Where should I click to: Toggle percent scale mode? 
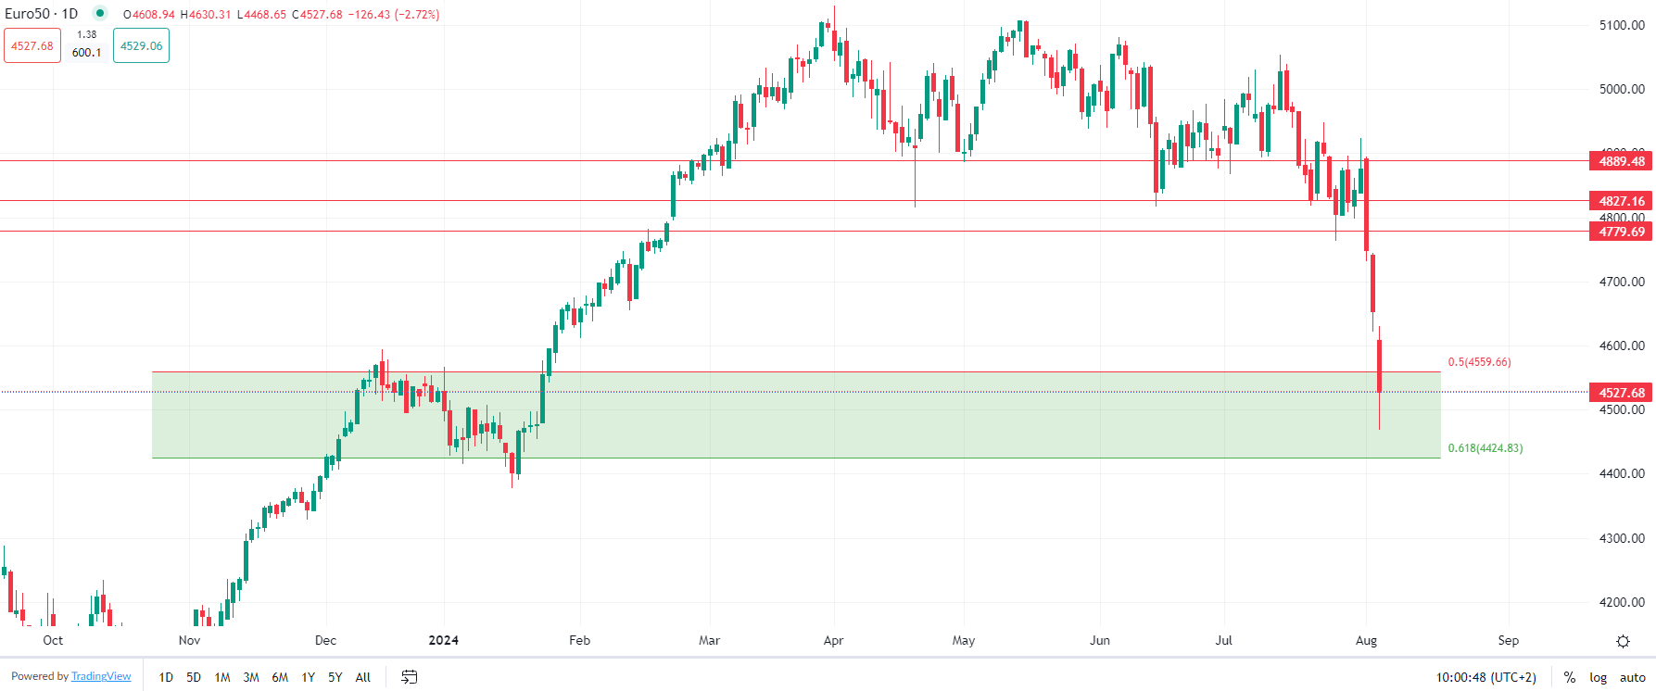1569,677
